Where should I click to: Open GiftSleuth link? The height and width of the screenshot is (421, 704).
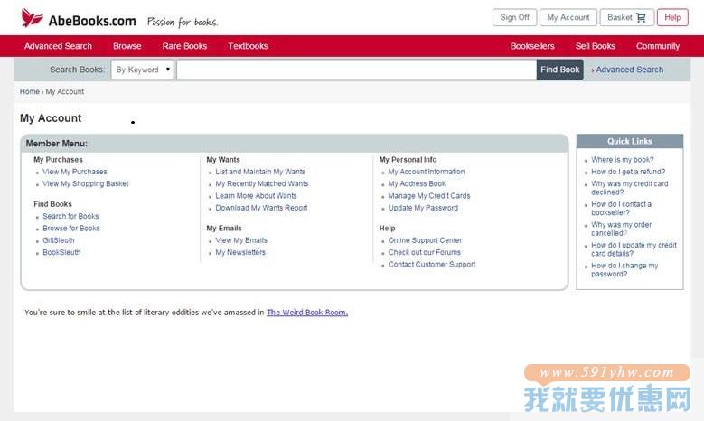[59, 240]
